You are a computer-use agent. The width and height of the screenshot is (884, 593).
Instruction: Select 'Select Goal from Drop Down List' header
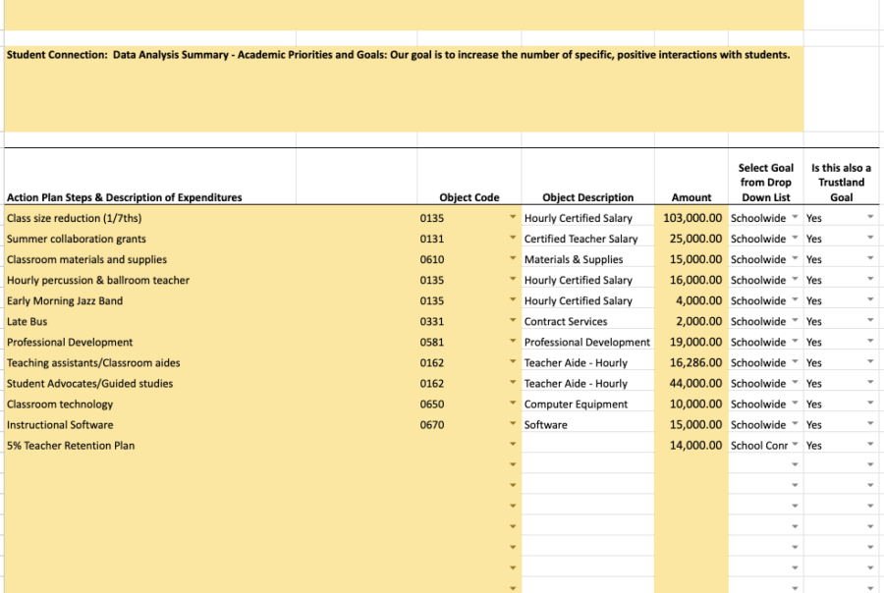[x=765, y=182]
